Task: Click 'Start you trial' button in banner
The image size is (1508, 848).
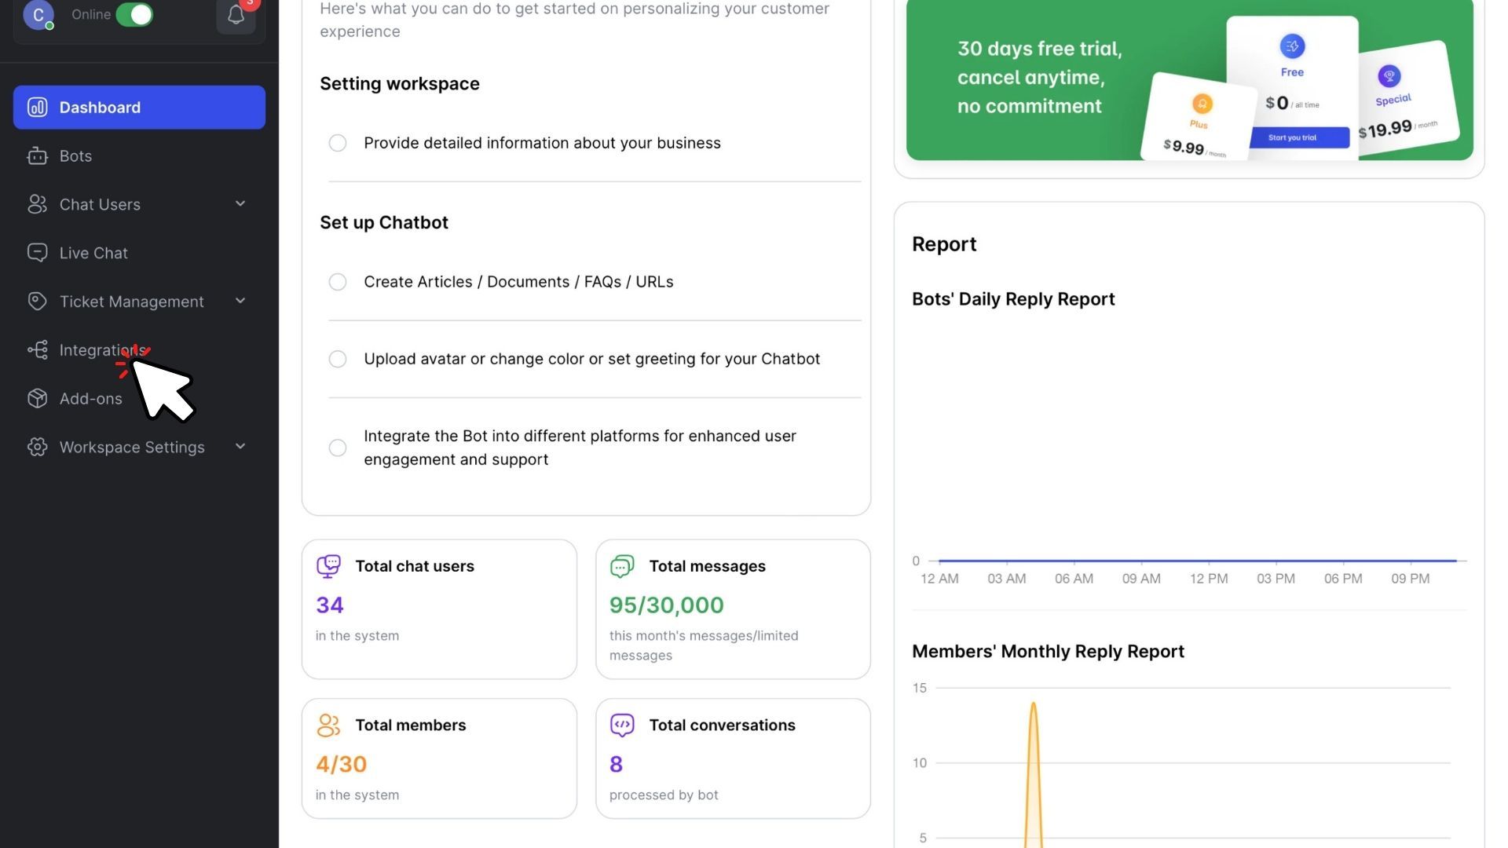Action: click(x=1292, y=137)
